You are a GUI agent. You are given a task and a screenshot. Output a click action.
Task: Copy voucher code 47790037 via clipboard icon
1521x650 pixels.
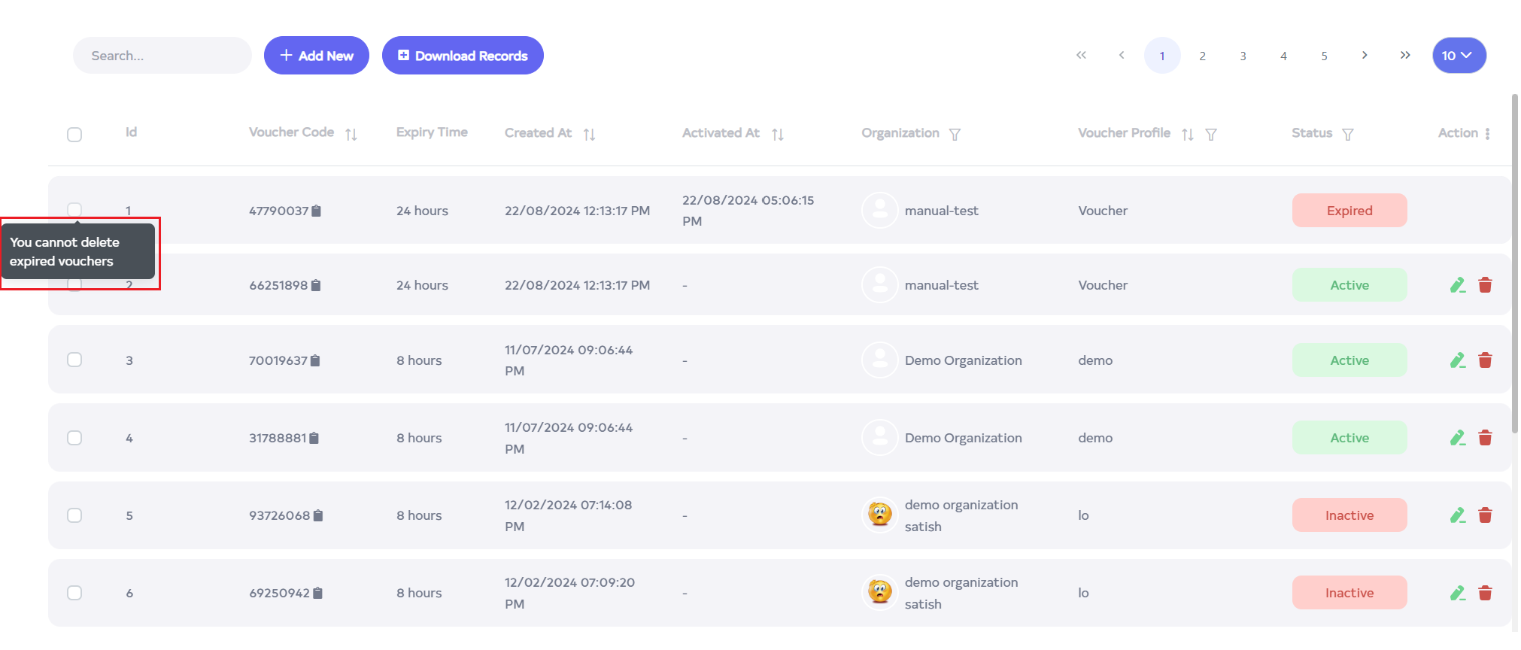point(316,211)
